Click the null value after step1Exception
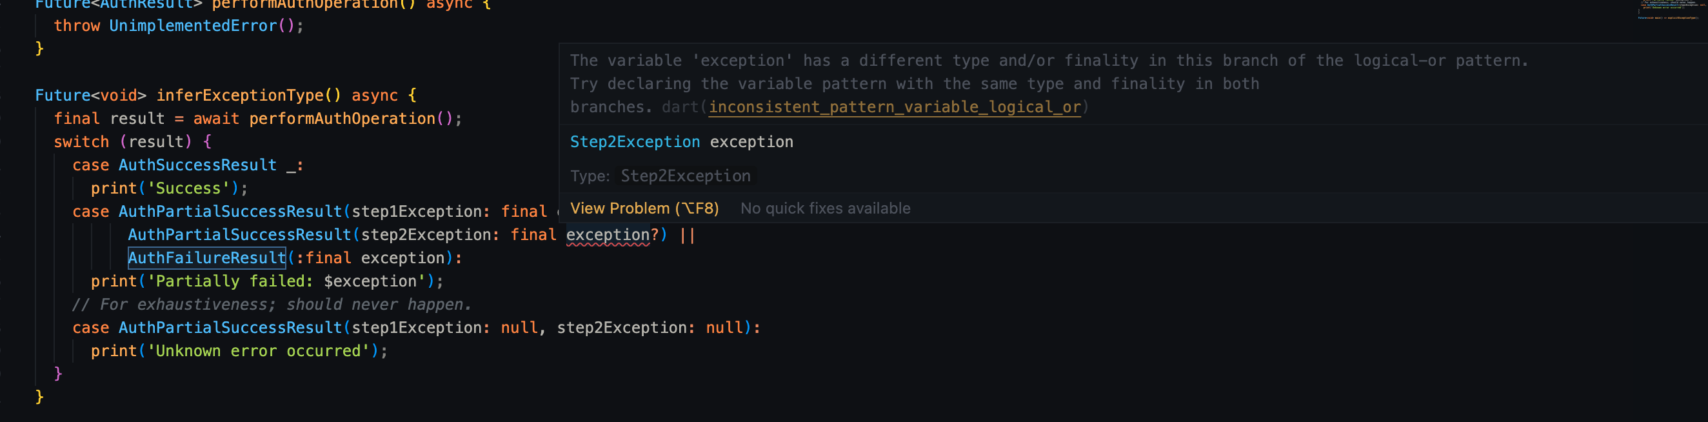The width and height of the screenshot is (1708, 422). (x=520, y=327)
